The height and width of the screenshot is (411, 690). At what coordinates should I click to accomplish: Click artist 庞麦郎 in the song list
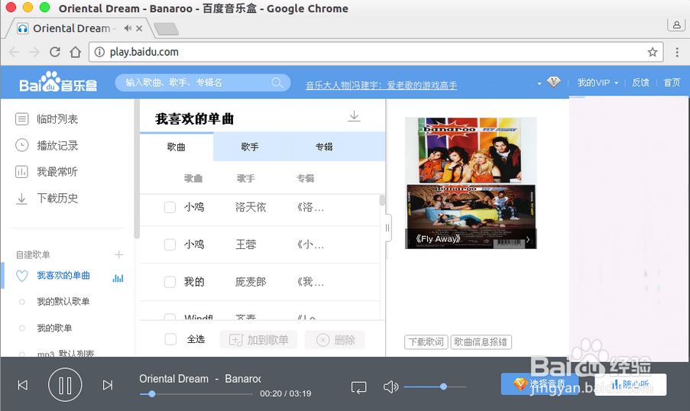pos(251,282)
